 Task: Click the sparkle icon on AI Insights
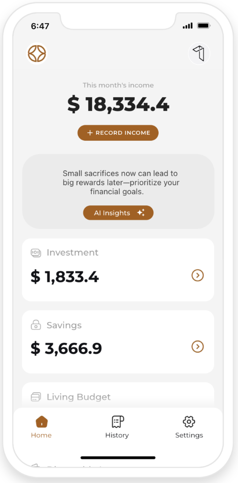click(141, 213)
